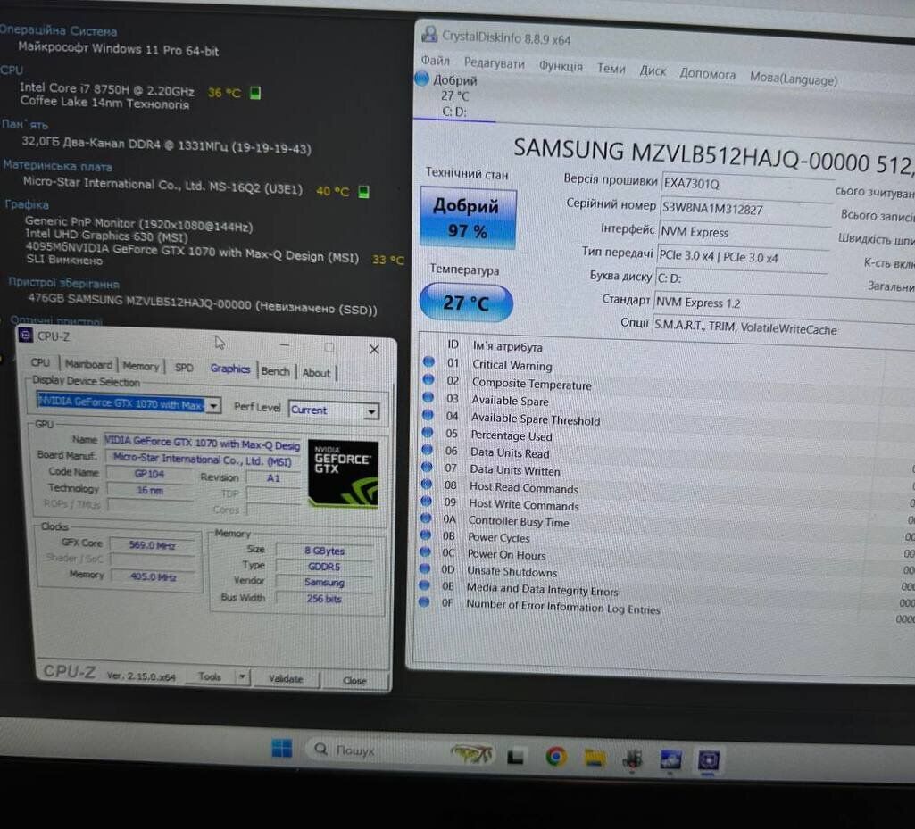The width and height of the screenshot is (915, 829).
Task: Open the Функція menu in CrystalDiskInfo
Action: click(560, 66)
